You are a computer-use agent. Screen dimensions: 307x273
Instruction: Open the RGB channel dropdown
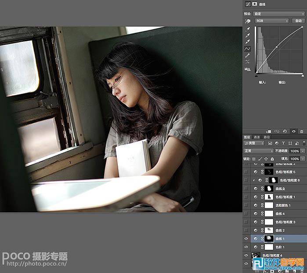[272, 21]
